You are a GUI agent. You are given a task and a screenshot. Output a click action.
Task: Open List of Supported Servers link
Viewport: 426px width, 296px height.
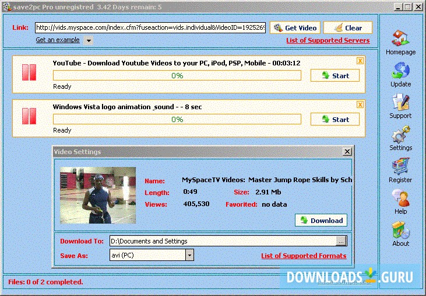[x=328, y=40]
